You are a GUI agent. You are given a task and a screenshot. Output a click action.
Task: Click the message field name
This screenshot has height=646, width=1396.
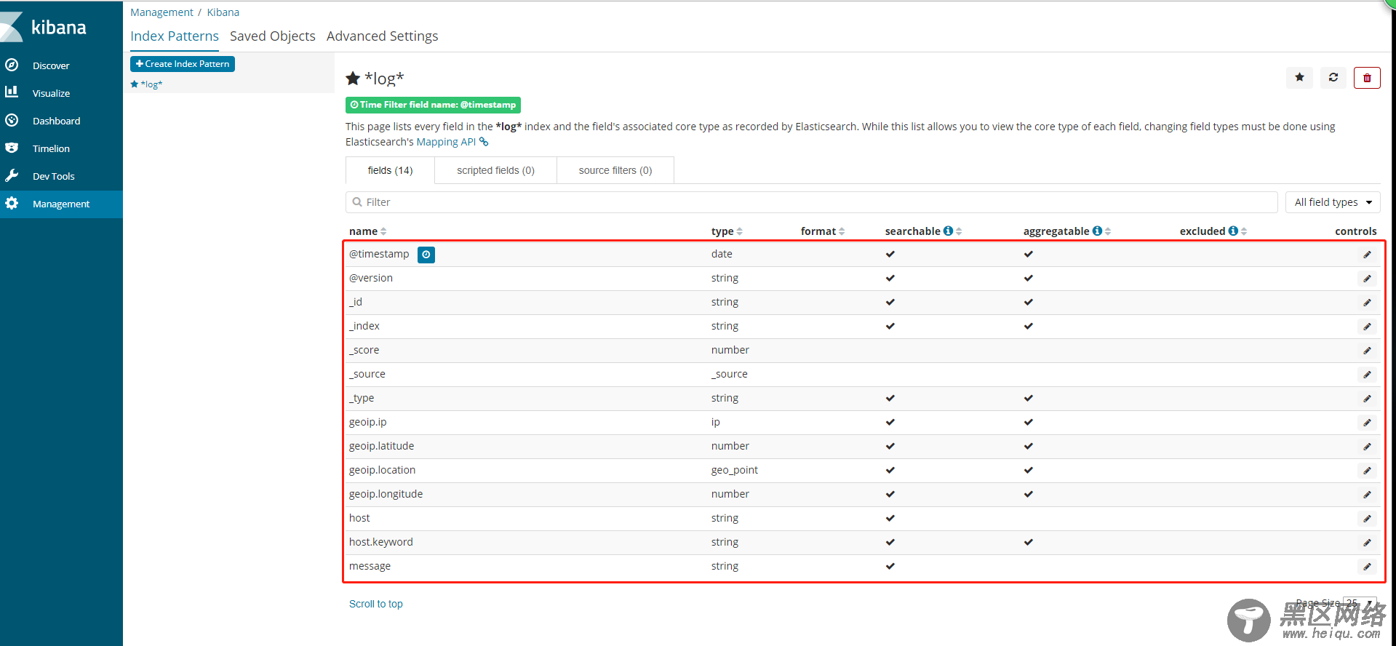pos(370,566)
